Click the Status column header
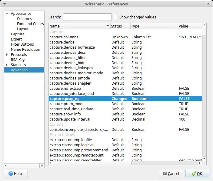213x181 pixels. click(x=120, y=26)
